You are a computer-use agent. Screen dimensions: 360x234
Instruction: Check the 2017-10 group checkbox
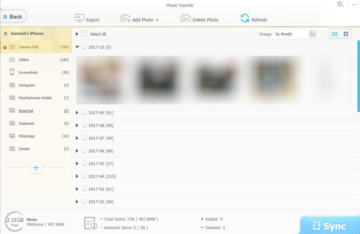(84, 47)
